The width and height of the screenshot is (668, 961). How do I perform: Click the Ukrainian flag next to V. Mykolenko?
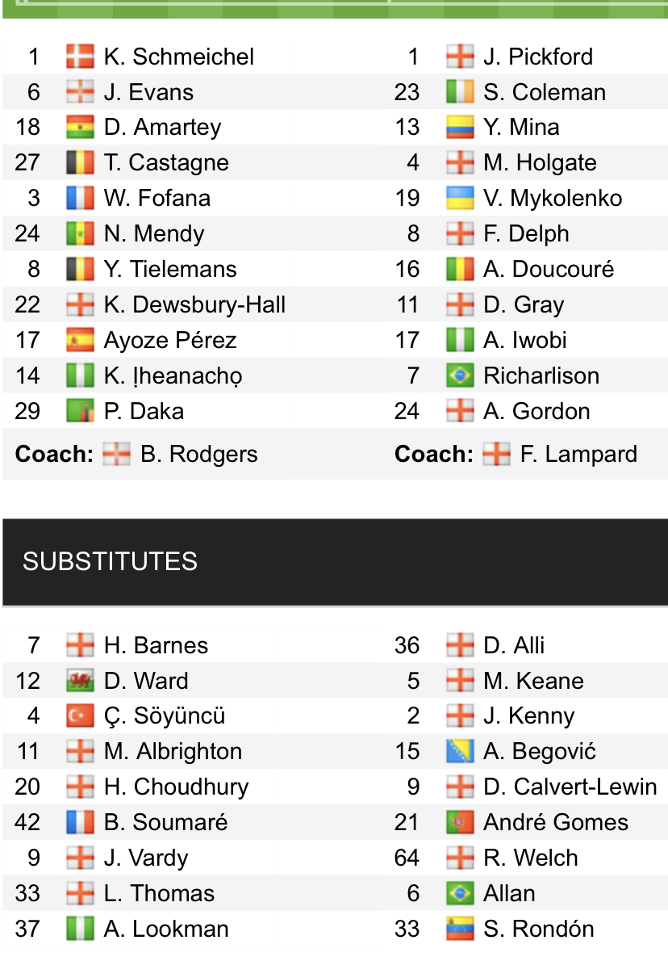click(460, 199)
